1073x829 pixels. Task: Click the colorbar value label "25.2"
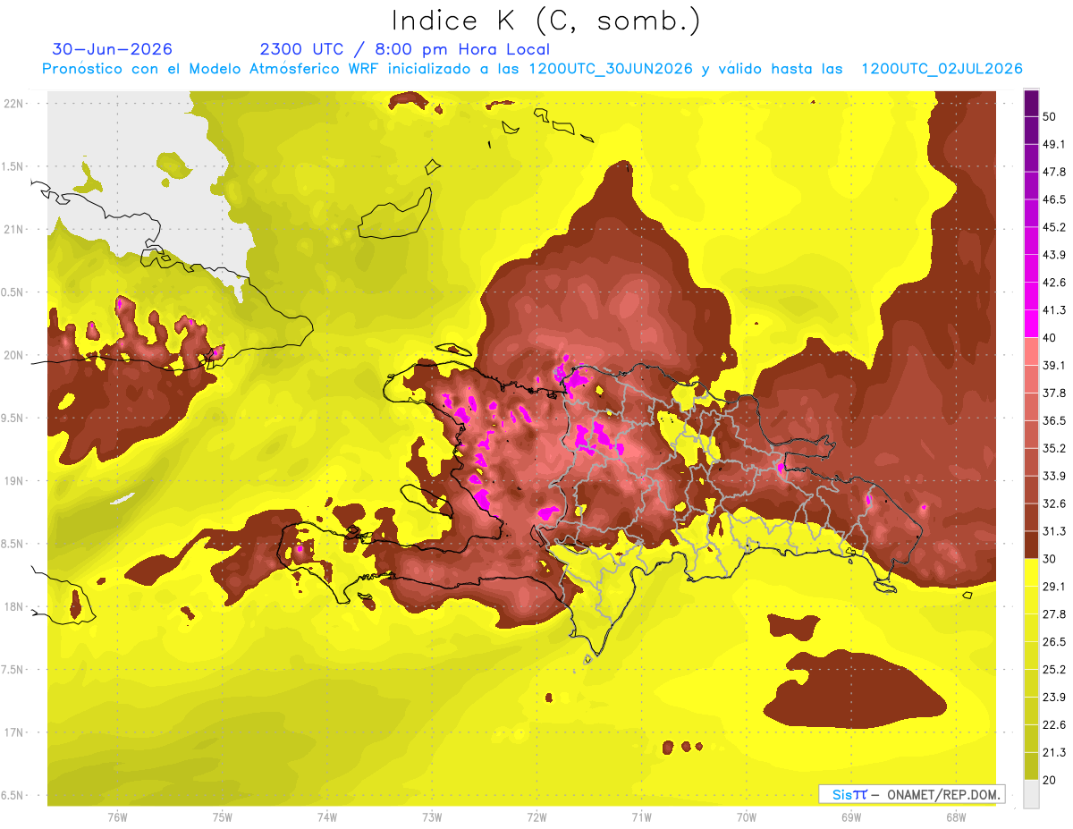1054,670
